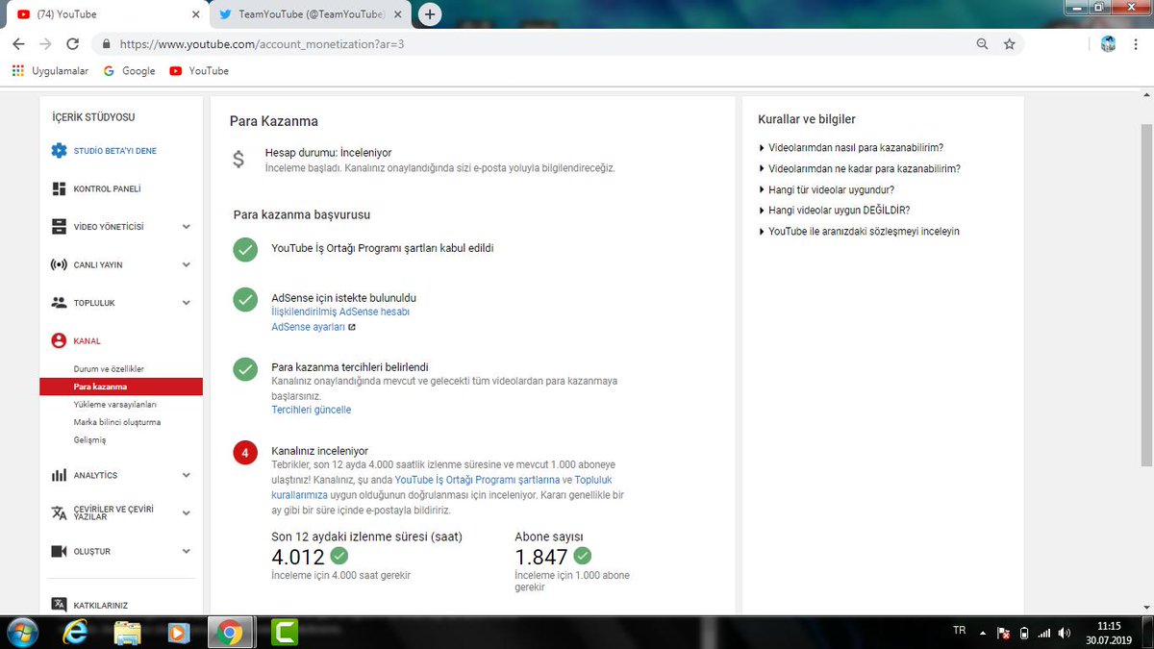Click the Studio Beta gear icon
Image resolution: width=1154 pixels, height=649 pixels.
coord(59,151)
